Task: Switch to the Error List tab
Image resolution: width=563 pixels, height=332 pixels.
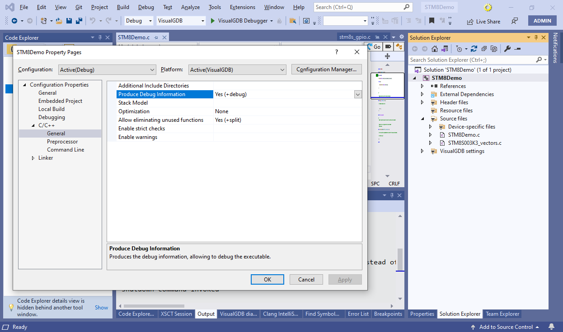Action: pos(358,314)
